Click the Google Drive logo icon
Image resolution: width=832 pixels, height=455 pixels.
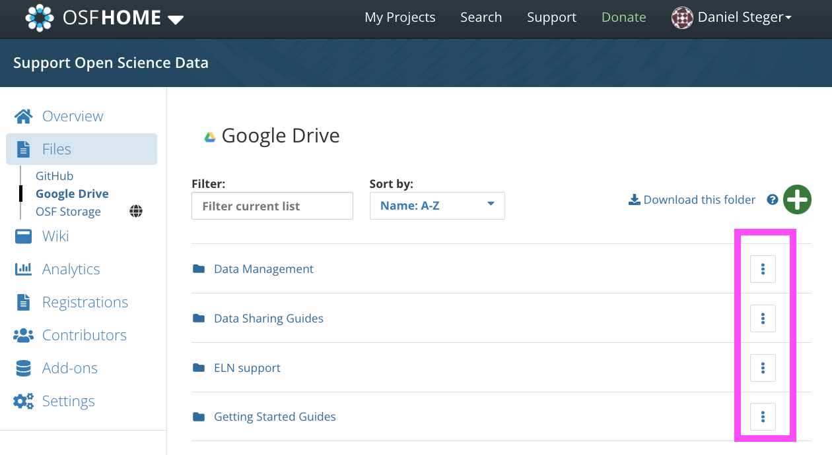[210, 137]
